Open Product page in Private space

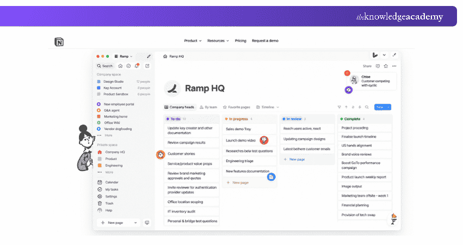click(x=111, y=159)
